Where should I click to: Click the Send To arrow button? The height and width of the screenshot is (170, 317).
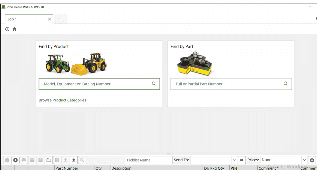(x=242, y=160)
